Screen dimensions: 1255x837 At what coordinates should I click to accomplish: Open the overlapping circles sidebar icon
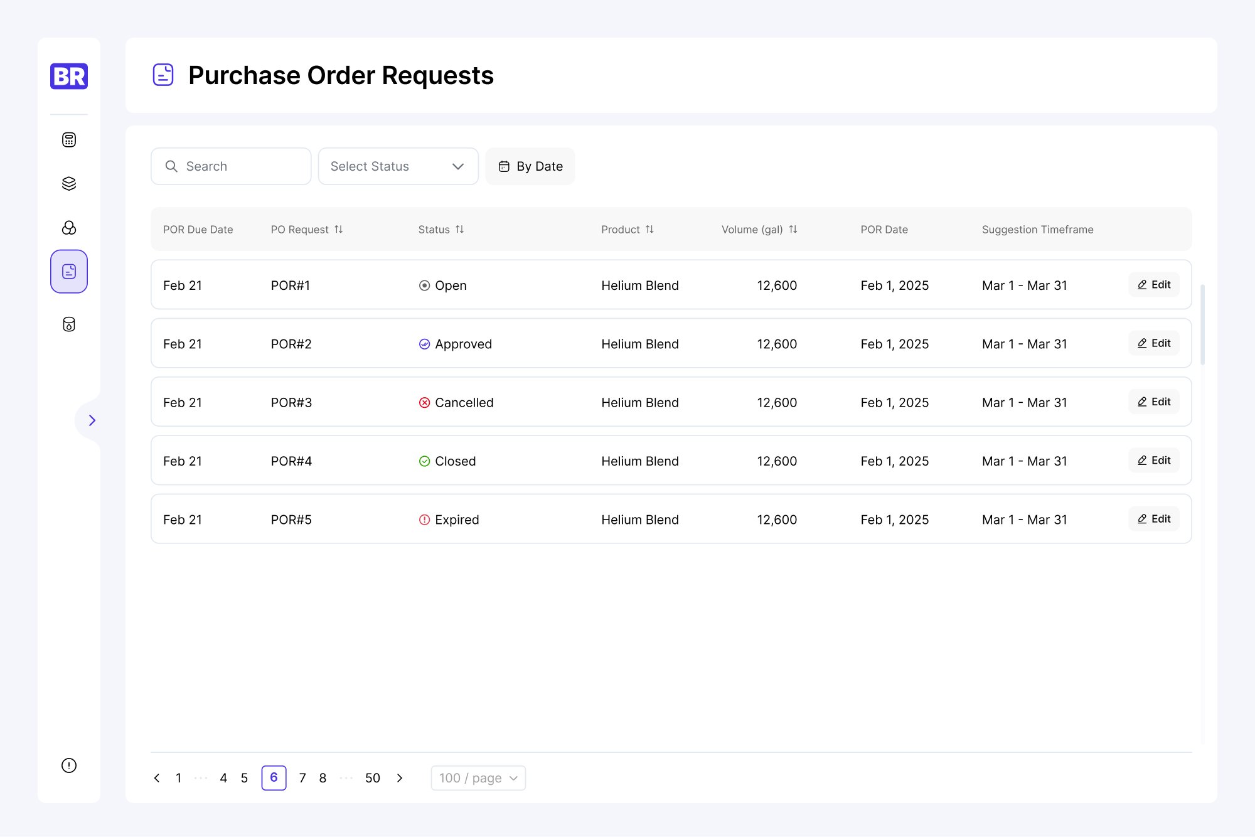pyautogui.click(x=69, y=228)
